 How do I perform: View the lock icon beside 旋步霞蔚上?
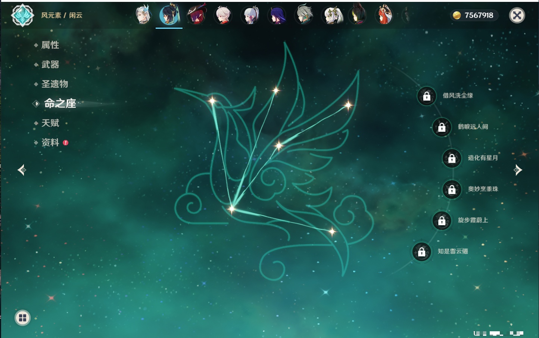click(x=442, y=220)
